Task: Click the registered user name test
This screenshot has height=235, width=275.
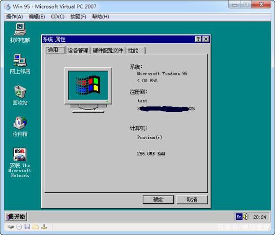Action: coord(142,101)
